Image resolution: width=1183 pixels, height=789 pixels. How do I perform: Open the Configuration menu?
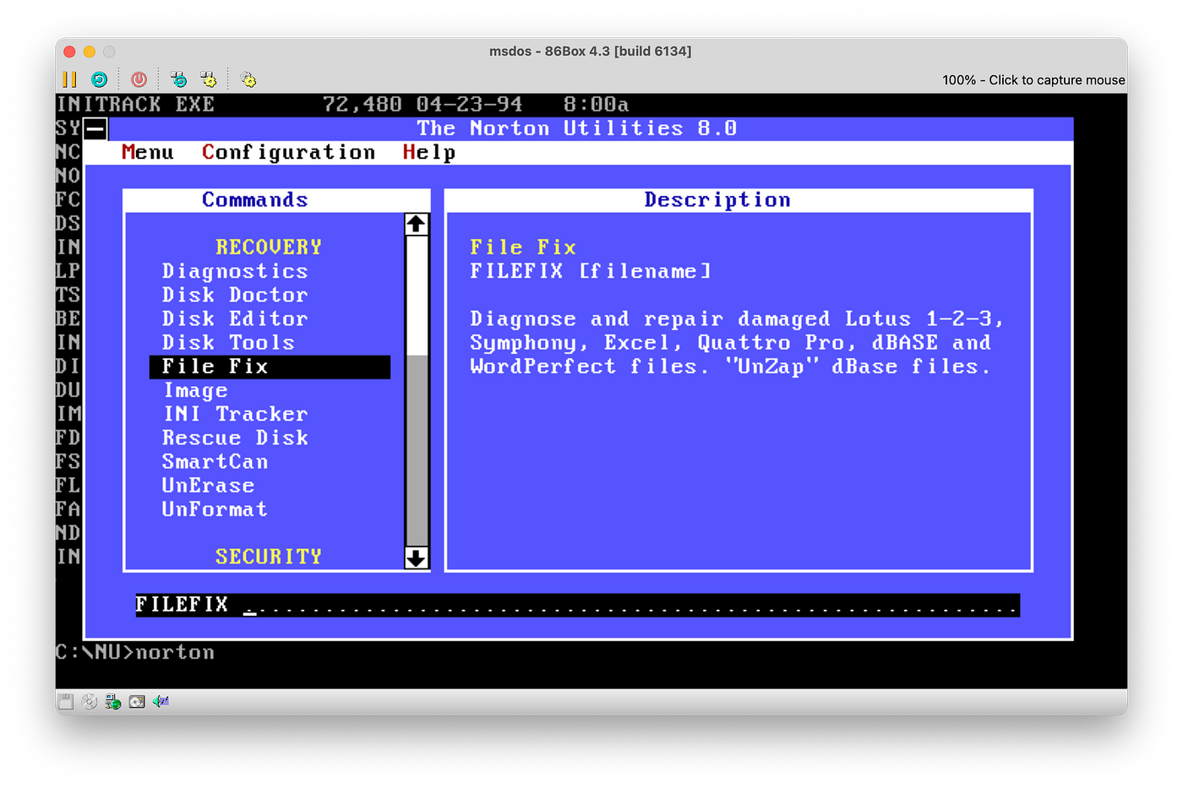pyautogui.click(x=288, y=152)
